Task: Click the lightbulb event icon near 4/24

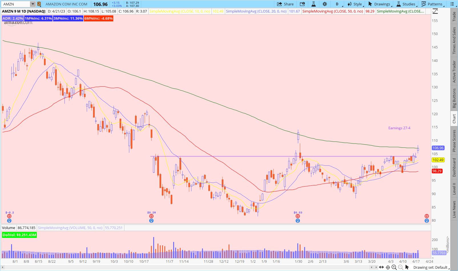Action: click(x=427, y=221)
